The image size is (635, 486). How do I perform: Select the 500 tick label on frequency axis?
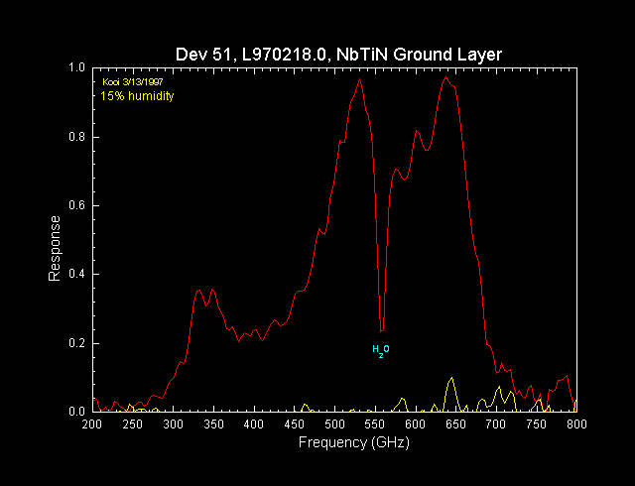click(334, 425)
